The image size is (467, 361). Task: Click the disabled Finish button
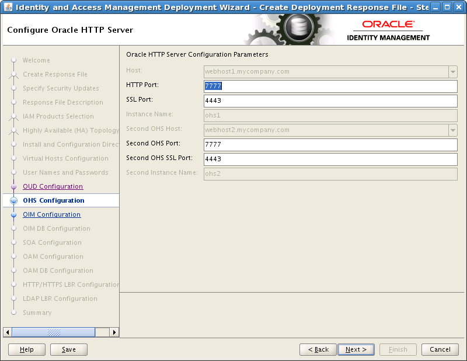398,349
